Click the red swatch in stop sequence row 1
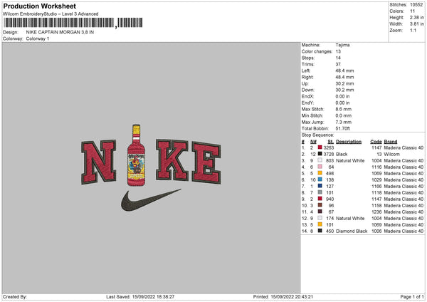 click(320, 147)
